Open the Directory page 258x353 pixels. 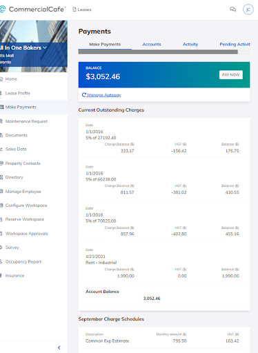pyautogui.click(x=14, y=177)
